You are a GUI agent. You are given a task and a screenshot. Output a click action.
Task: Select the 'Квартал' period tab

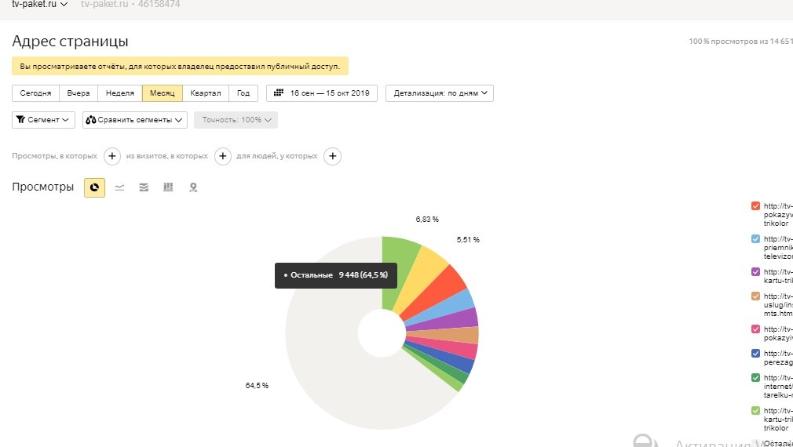(x=206, y=93)
